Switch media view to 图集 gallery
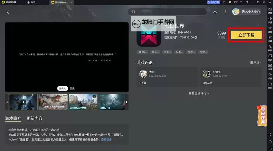 (x=72, y=88)
